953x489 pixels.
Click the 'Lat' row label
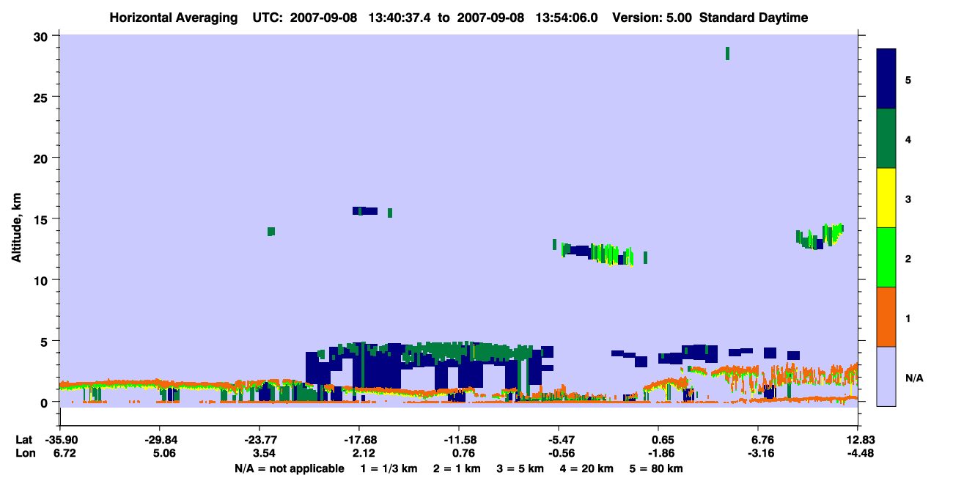tap(24, 440)
